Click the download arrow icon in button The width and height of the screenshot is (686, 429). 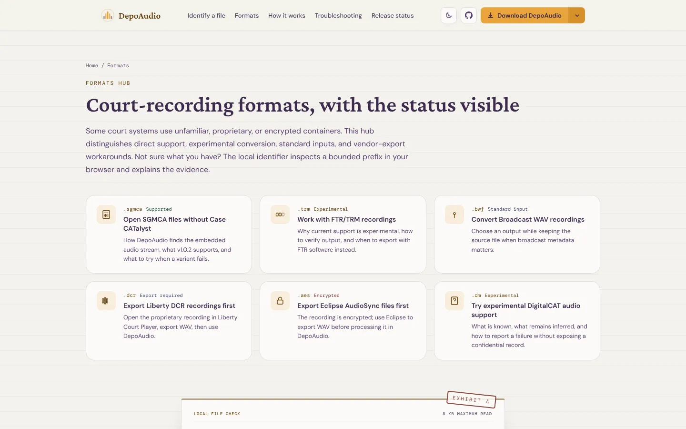(x=490, y=15)
